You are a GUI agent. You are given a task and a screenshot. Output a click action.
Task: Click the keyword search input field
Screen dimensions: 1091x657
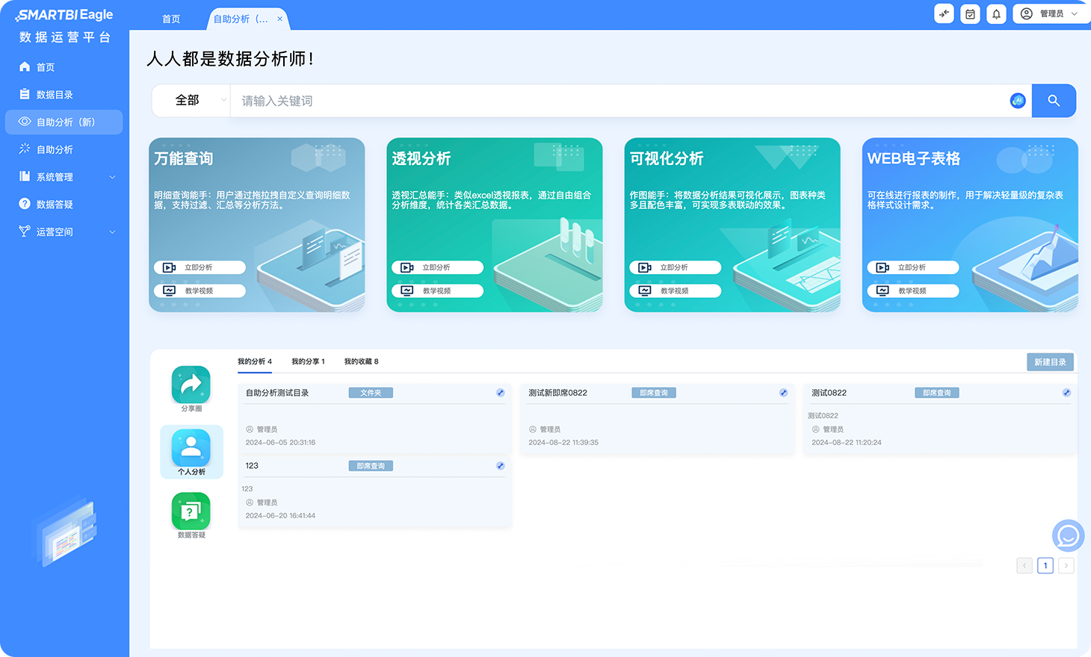click(620, 101)
